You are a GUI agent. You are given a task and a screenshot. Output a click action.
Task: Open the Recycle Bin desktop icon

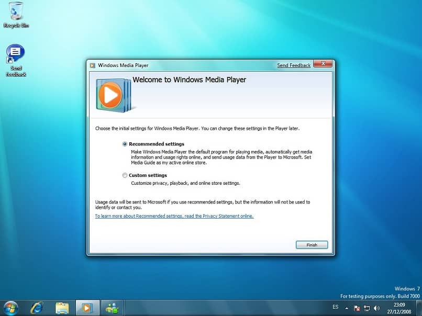point(16,15)
